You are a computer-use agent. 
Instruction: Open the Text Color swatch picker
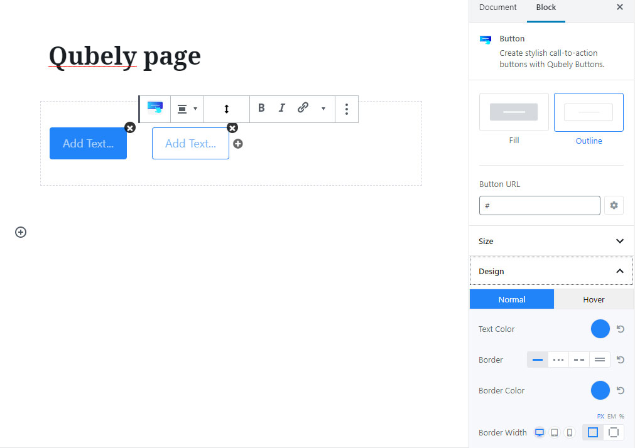pos(600,329)
